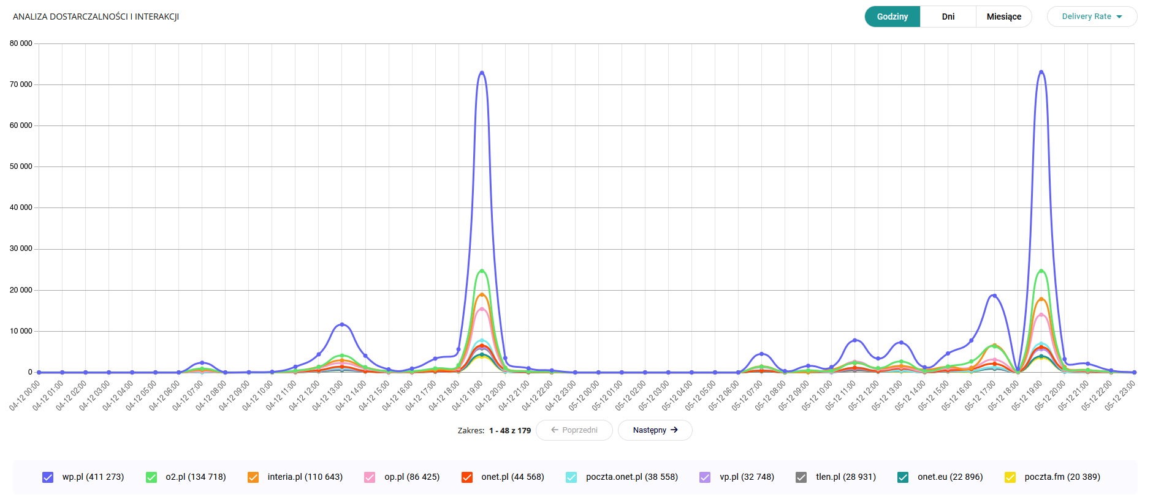Toggle the poczta.onet.pl checkbox
This screenshot has width=1153, height=500.
click(x=571, y=477)
